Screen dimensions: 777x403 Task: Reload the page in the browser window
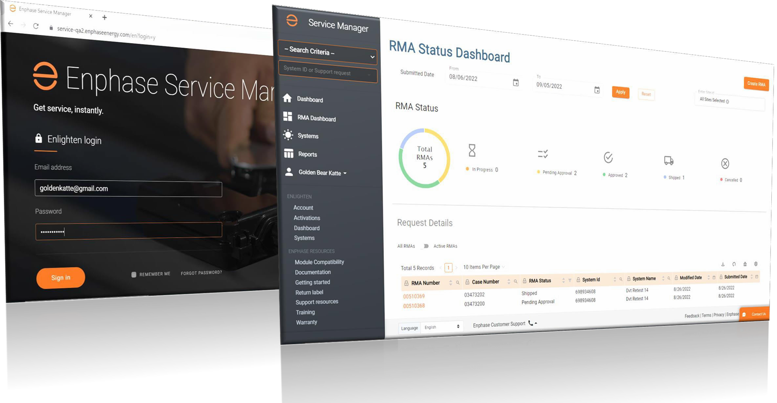coord(36,26)
